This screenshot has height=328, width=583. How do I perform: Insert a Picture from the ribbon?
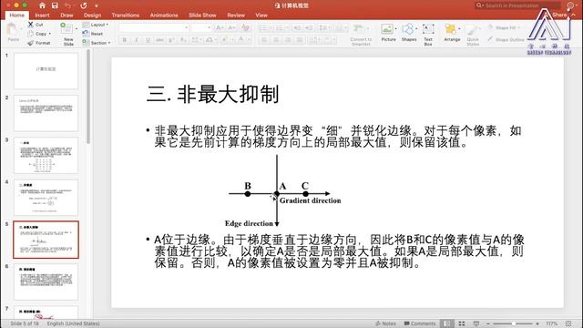[388, 33]
